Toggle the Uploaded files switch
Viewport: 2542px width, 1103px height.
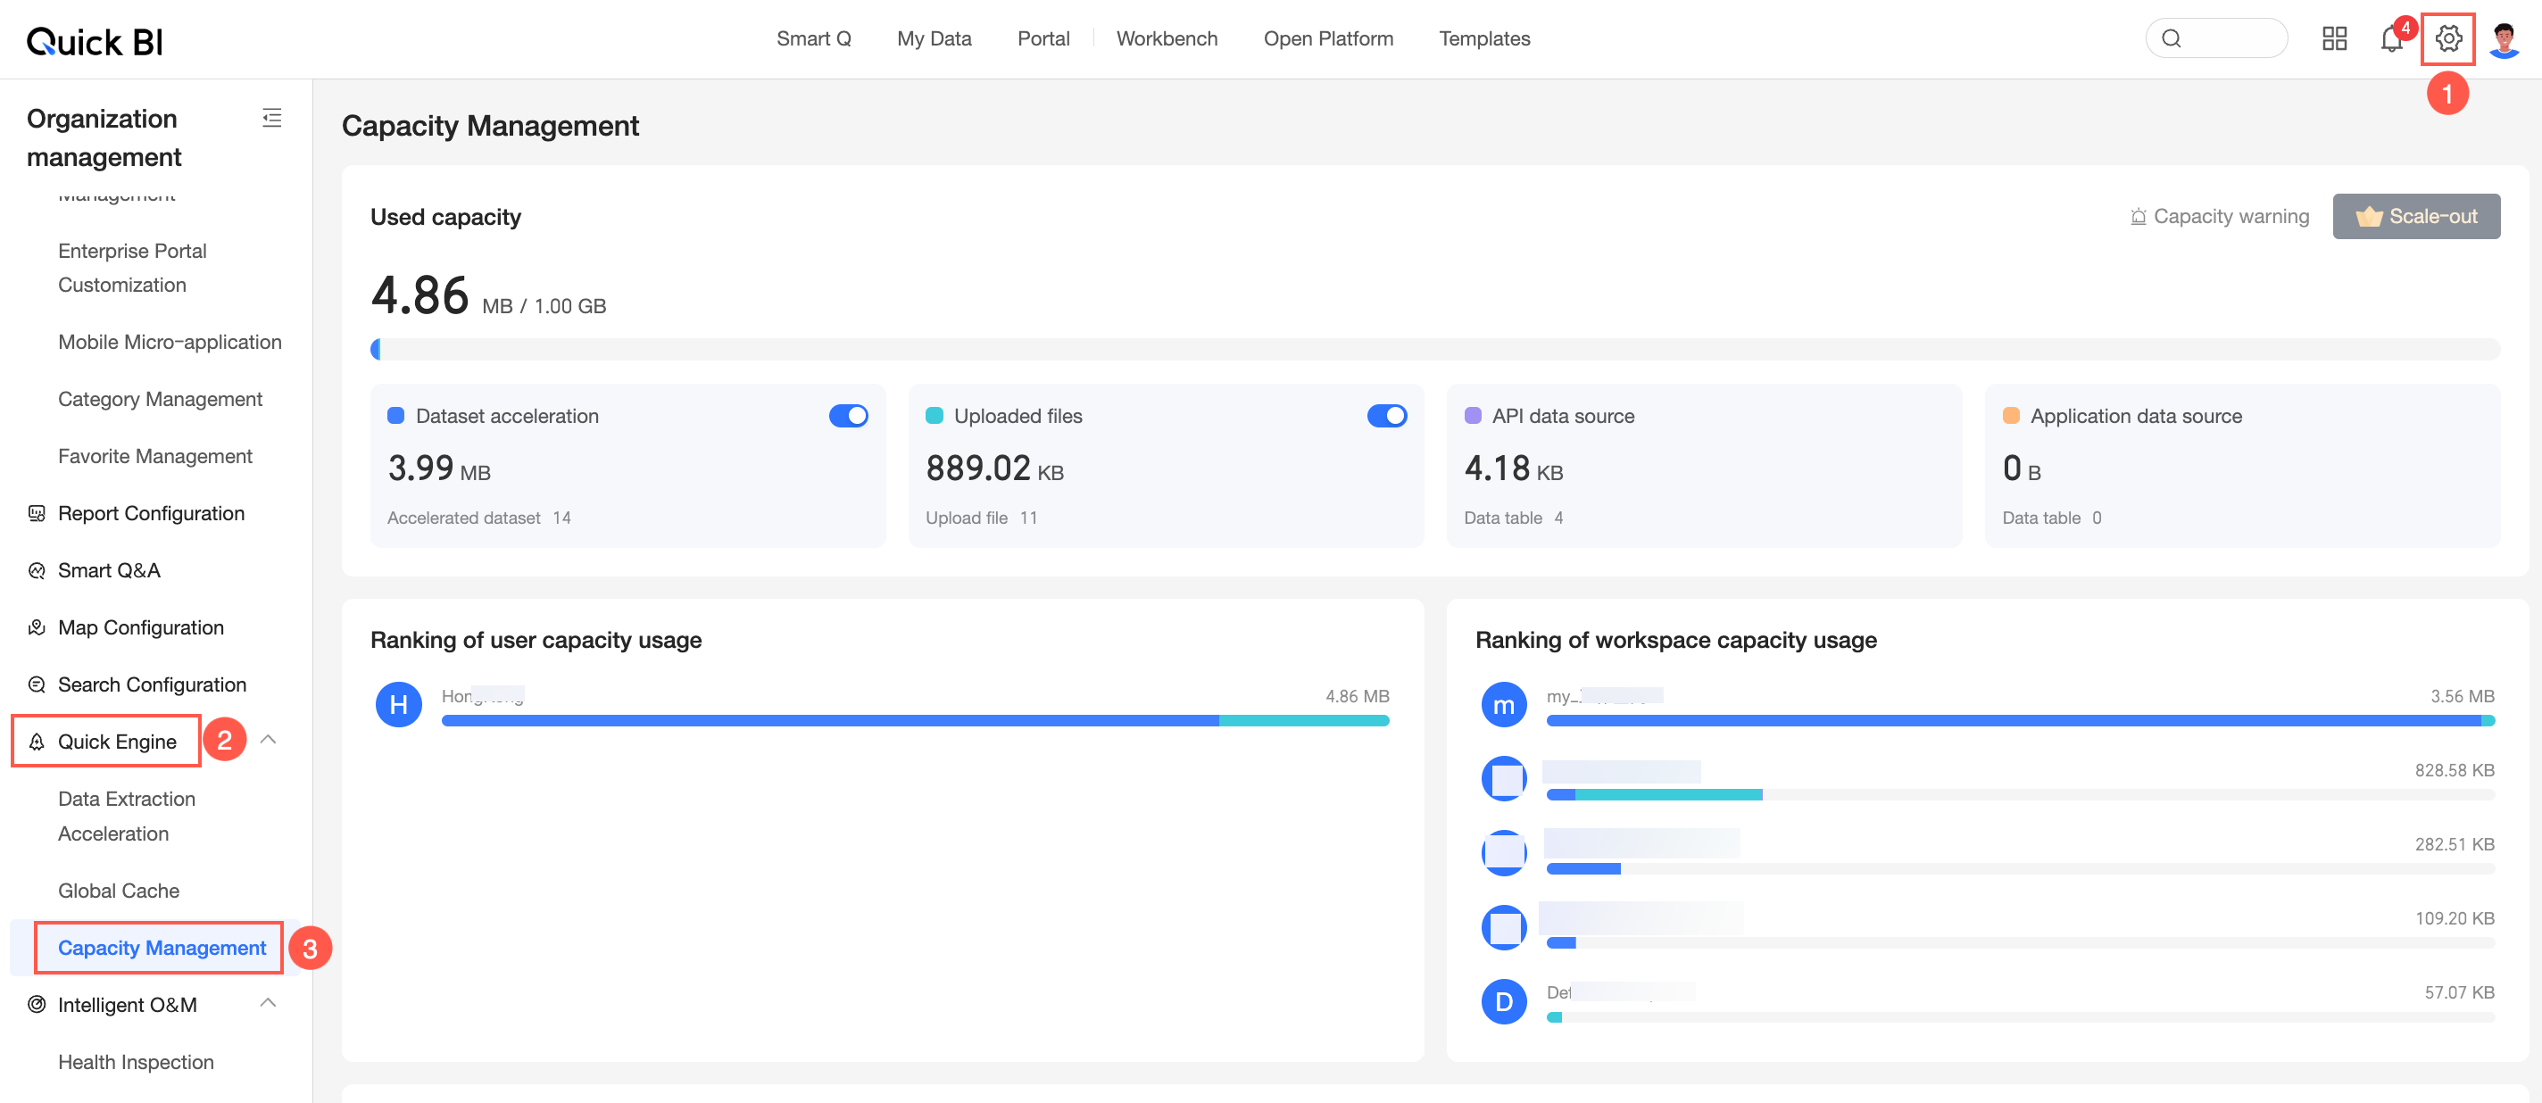(1386, 417)
